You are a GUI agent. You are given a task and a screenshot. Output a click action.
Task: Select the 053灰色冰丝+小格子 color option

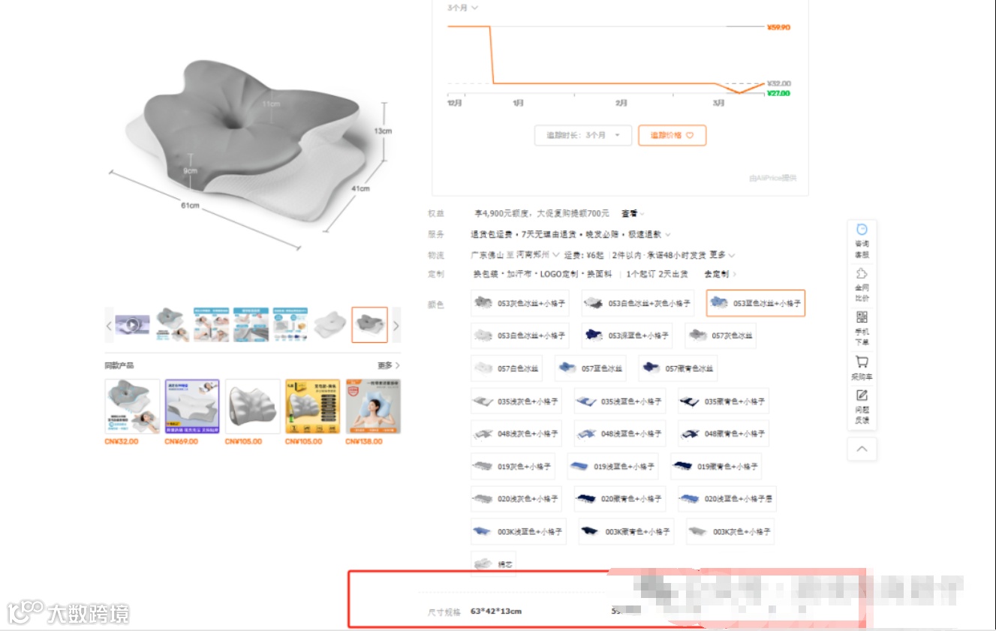click(519, 303)
